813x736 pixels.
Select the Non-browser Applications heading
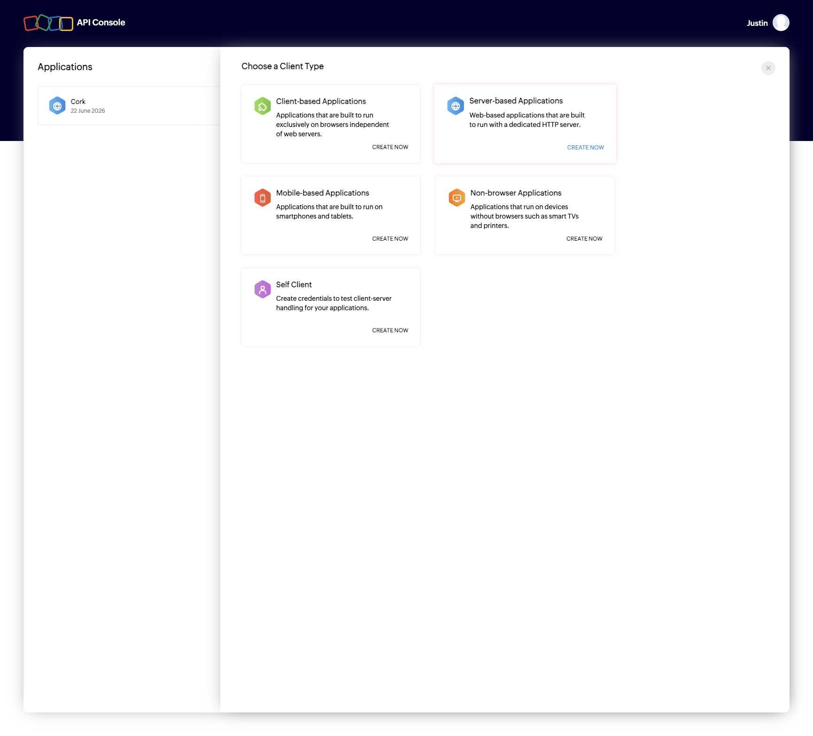516,193
